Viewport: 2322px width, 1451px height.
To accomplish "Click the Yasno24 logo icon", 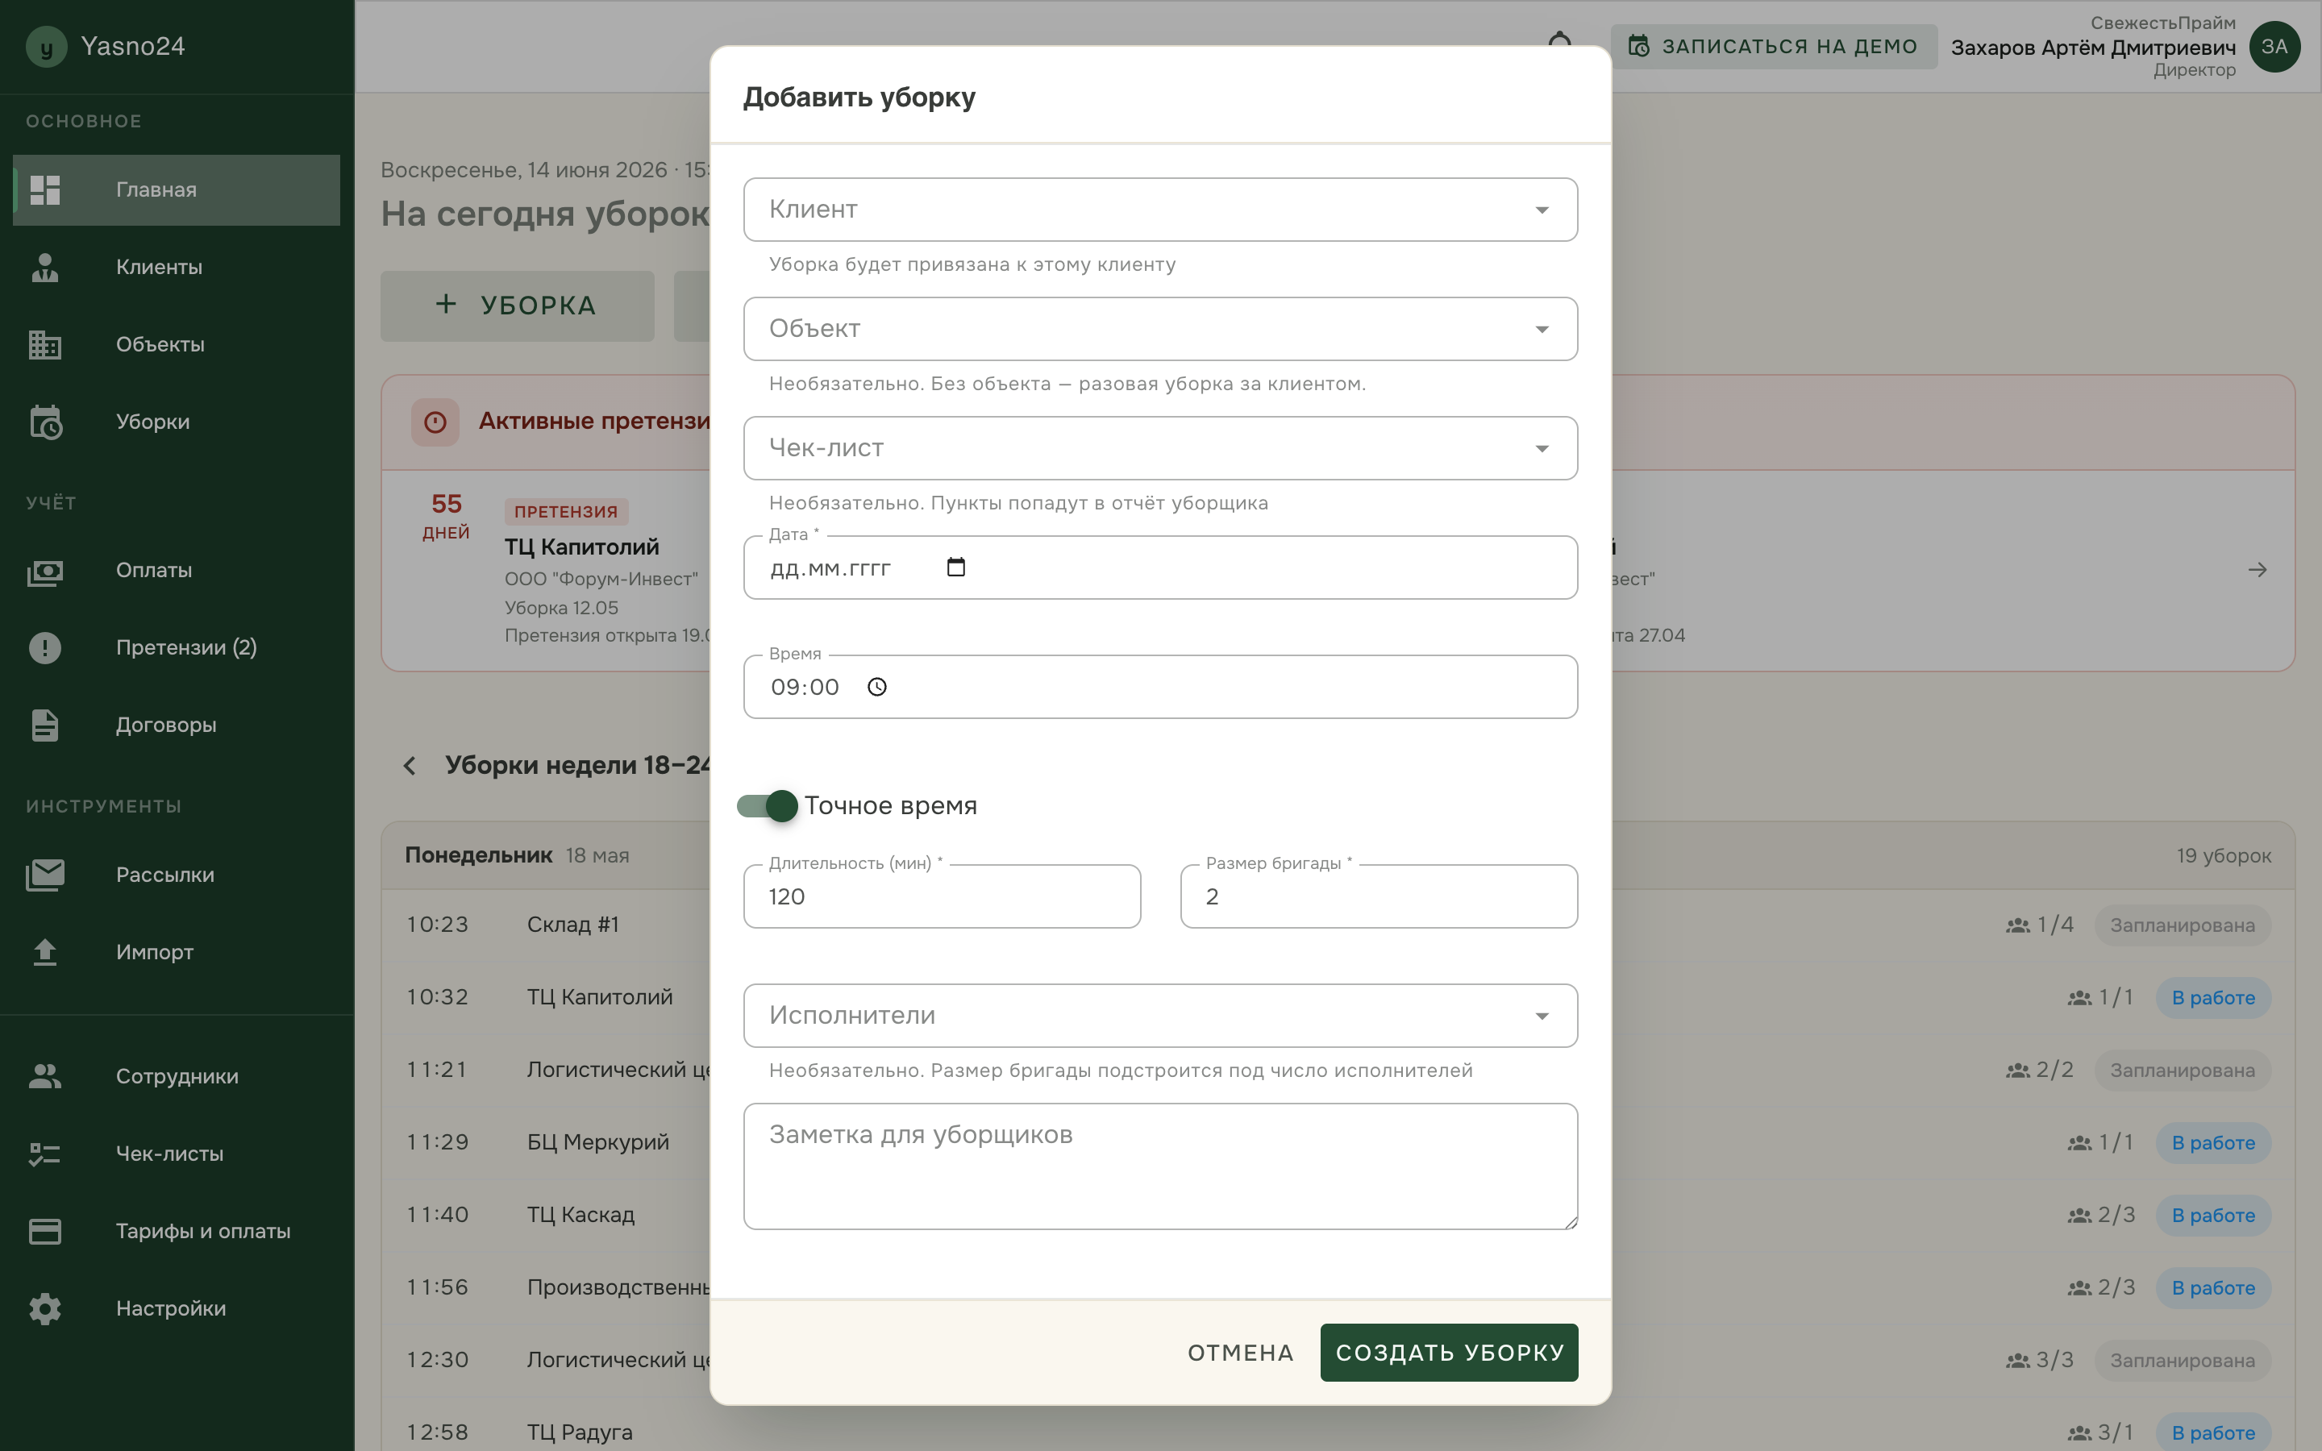I will (x=46, y=46).
